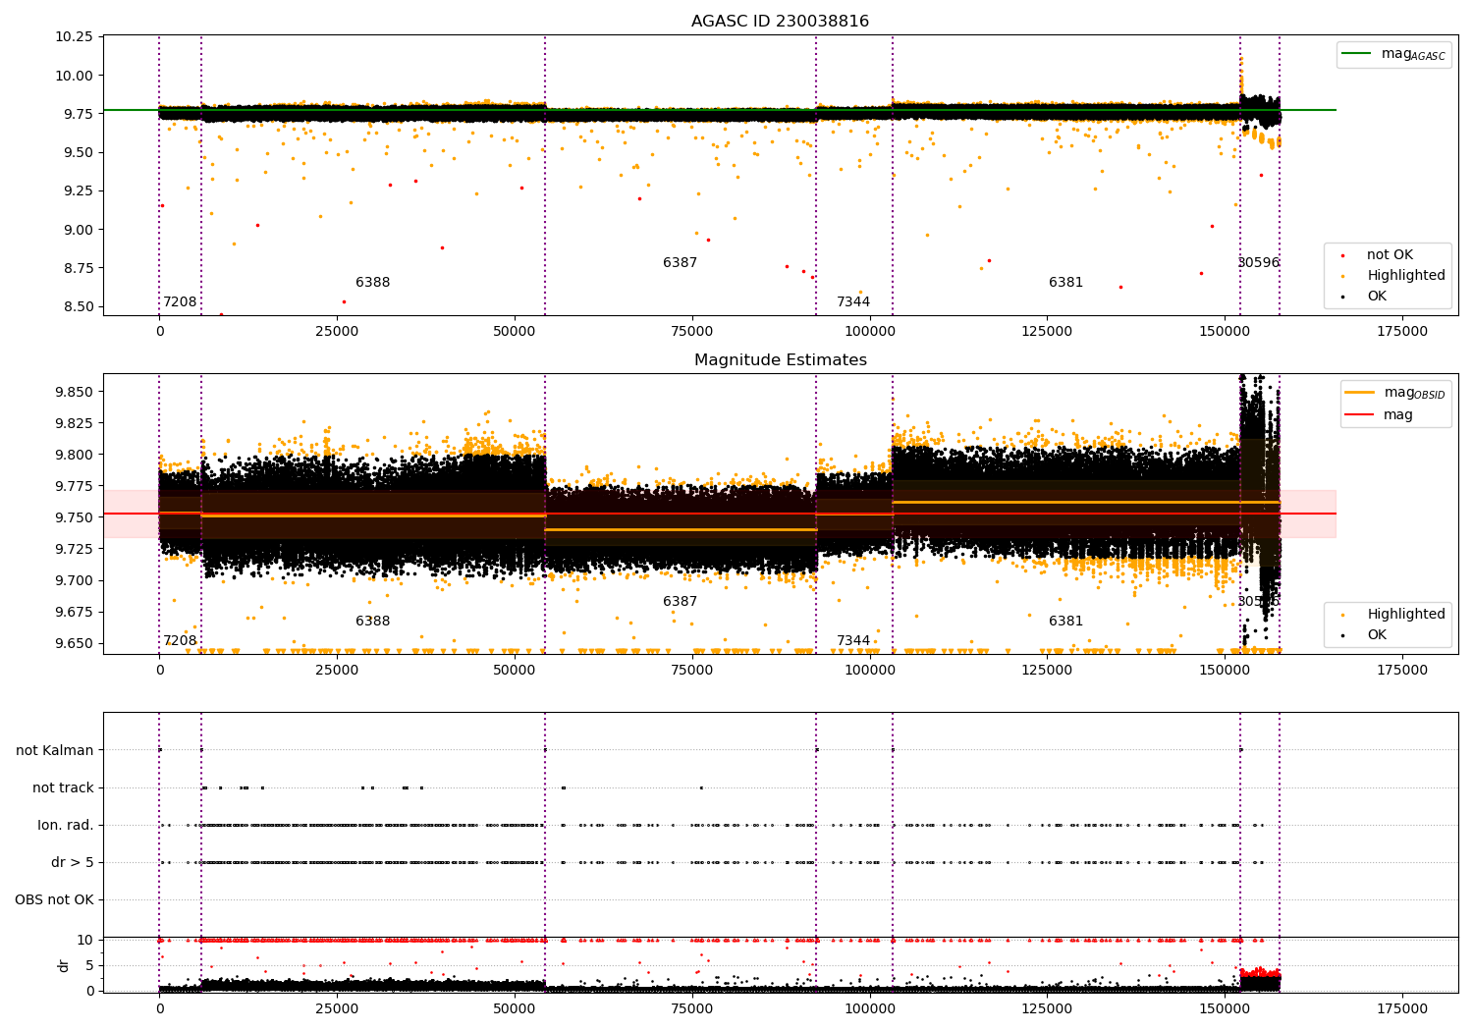Click x-axis tick '75000' under the bottom plot

[x=692, y=1009]
